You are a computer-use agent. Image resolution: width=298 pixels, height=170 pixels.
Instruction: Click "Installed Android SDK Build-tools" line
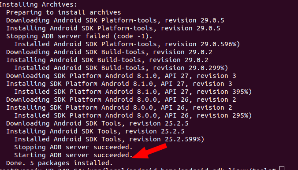tap(121, 68)
